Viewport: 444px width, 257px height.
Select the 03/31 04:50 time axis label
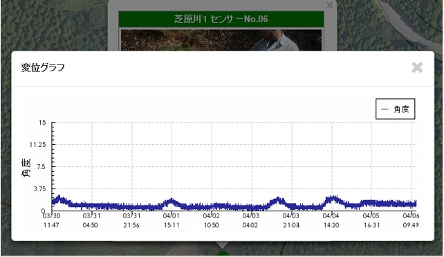(x=91, y=220)
